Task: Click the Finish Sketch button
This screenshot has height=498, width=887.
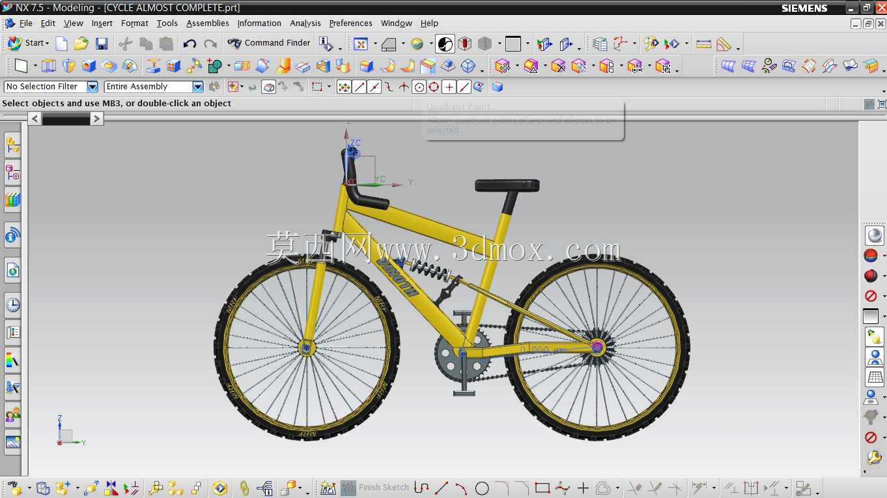Action: [376, 488]
